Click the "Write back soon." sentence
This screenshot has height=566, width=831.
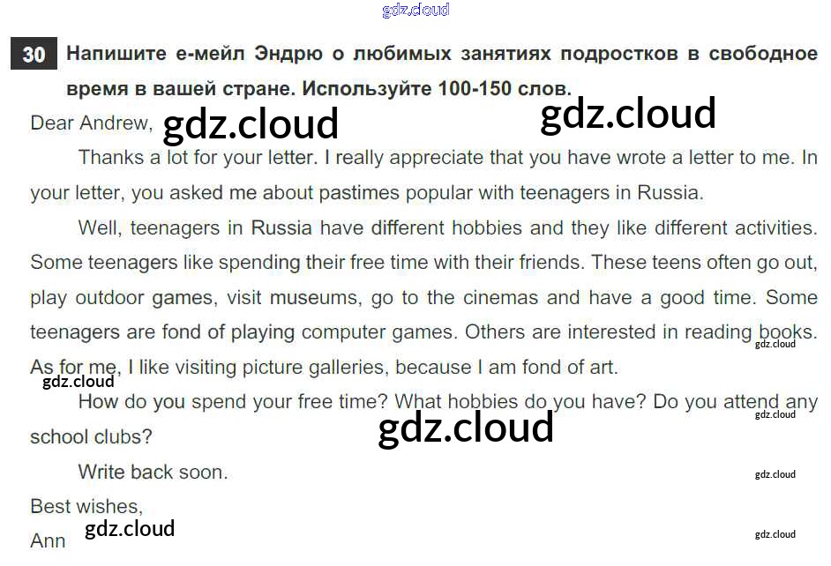(153, 472)
